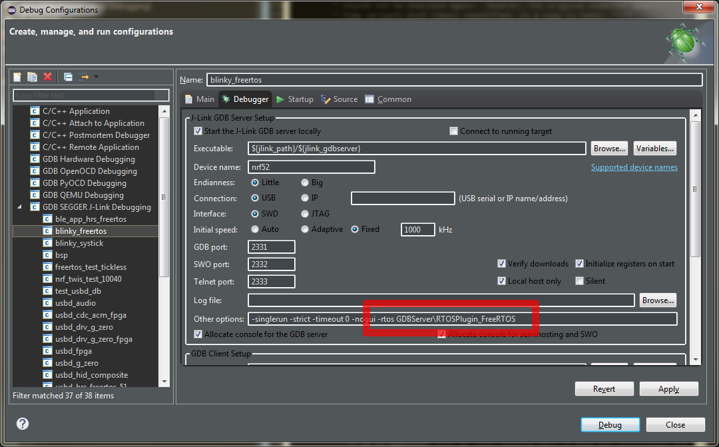Enable Connect to running target checkbox
Viewport: 719px width, 447px height.
[453, 131]
